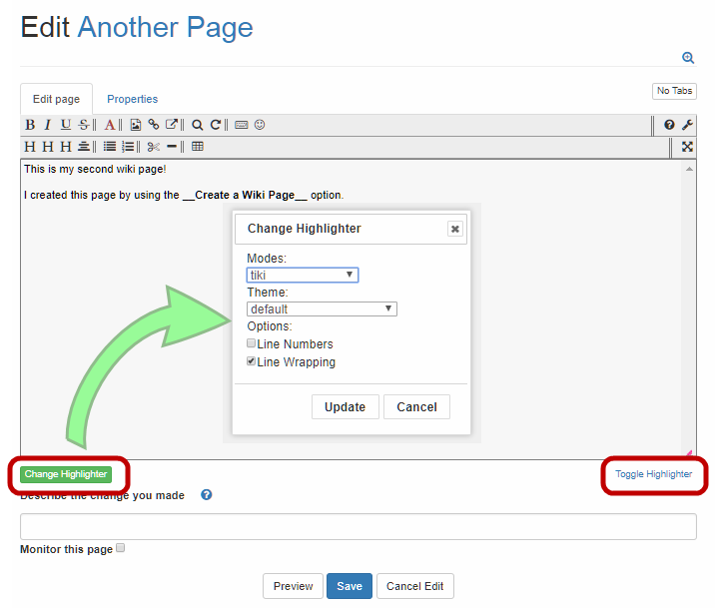Check the Monitor this page box
This screenshot has height=608, width=715.
click(x=121, y=548)
